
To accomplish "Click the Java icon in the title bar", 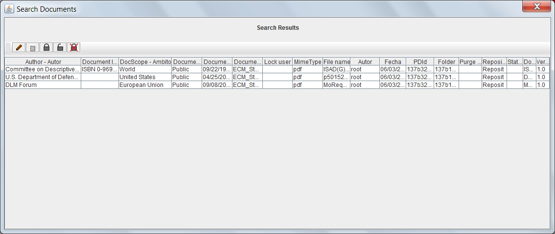I will click(x=9, y=9).
